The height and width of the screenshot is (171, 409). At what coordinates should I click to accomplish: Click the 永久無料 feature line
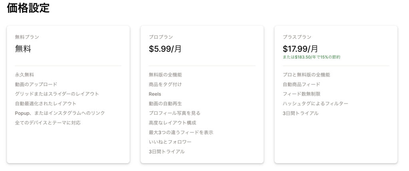click(24, 75)
